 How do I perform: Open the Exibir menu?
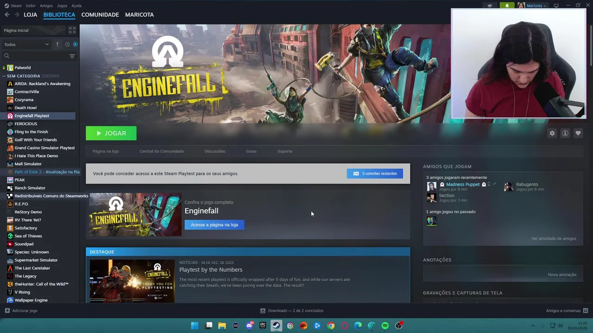pyautogui.click(x=31, y=6)
